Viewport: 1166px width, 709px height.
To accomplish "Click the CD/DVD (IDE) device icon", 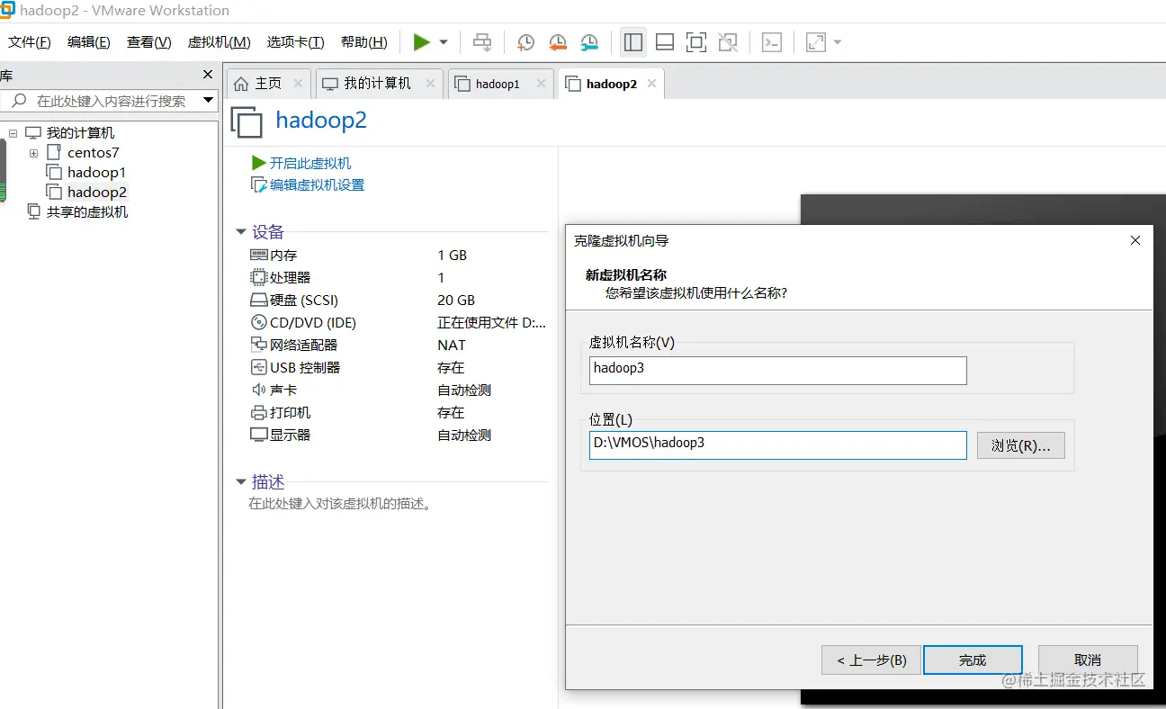I will pyautogui.click(x=259, y=323).
